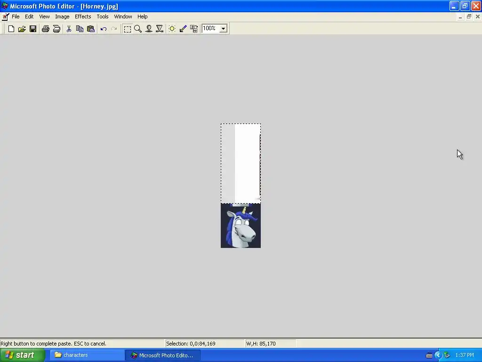This screenshot has height=362, width=482.
Task: Save the image using floppy disk icon
Action: tap(33, 29)
